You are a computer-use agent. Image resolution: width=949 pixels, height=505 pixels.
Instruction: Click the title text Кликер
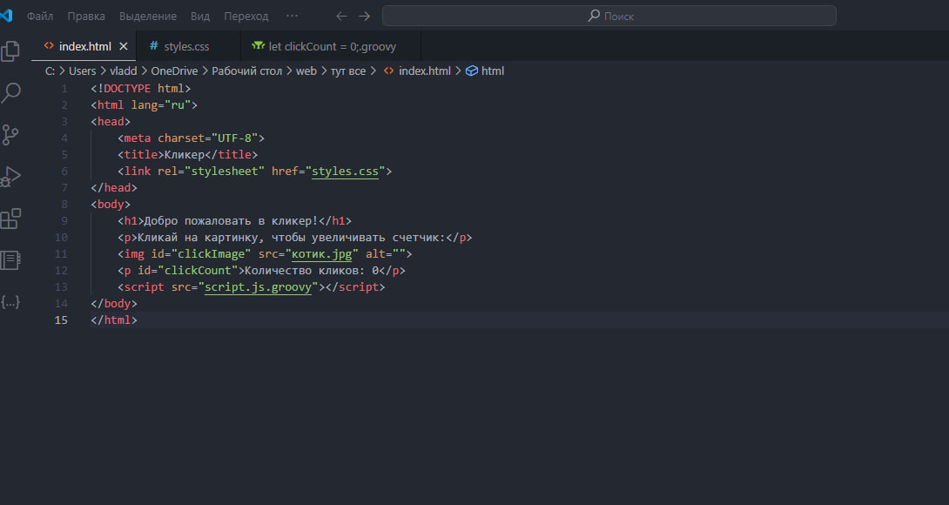pyautogui.click(x=185, y=154)
